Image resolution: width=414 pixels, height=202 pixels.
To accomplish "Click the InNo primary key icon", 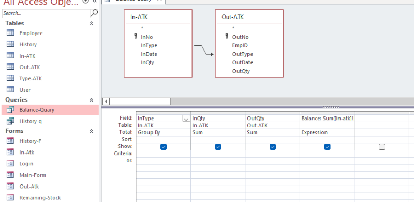I will click(136, 37).
